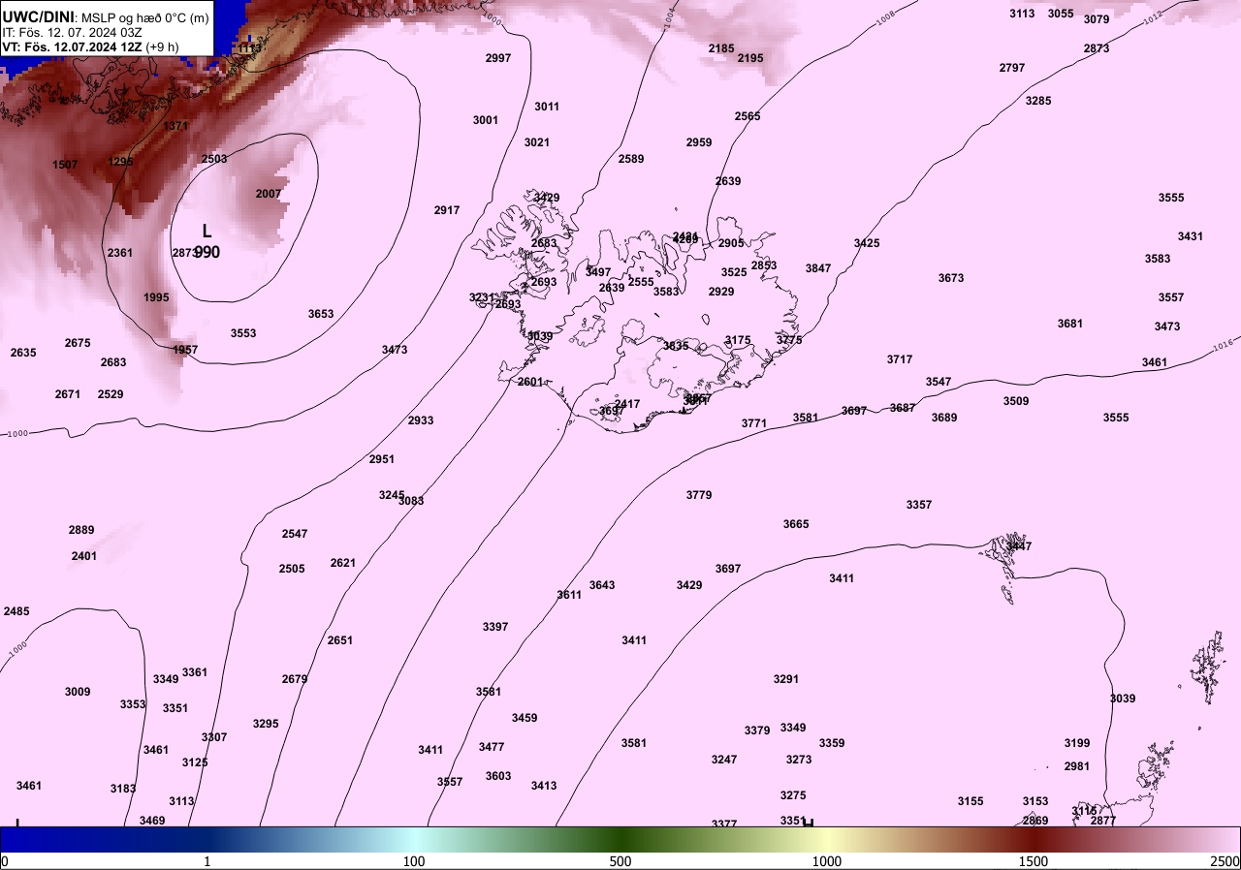Click the height value 3009
The image size is (1241, 870).
[78, 692]
